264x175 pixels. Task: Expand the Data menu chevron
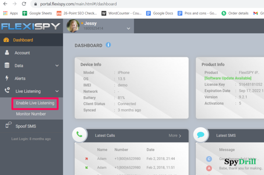[57, 66]
